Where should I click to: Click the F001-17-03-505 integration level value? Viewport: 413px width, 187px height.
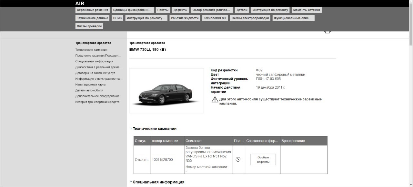point(268,79)
